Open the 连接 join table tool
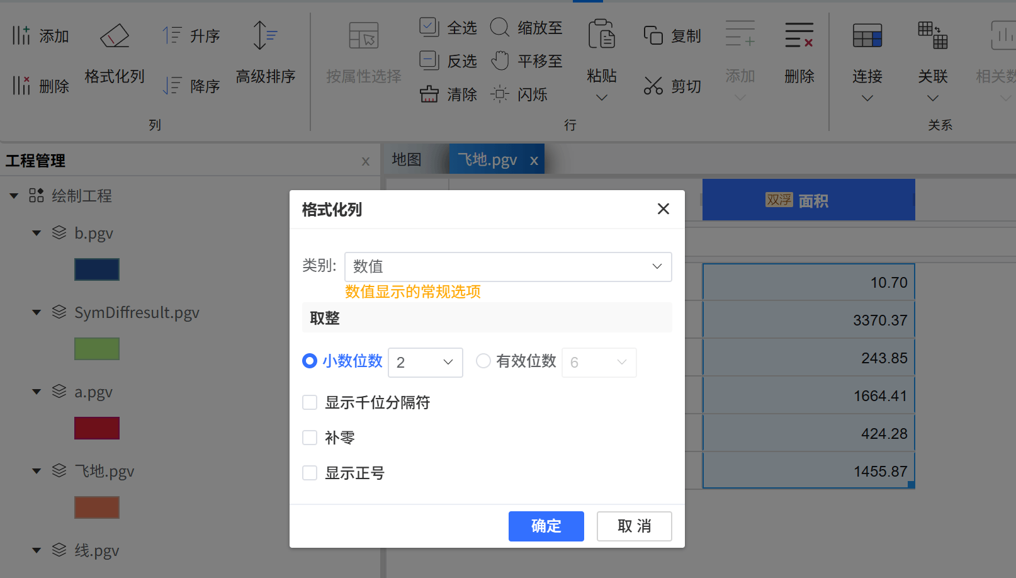 coord(867,36)
